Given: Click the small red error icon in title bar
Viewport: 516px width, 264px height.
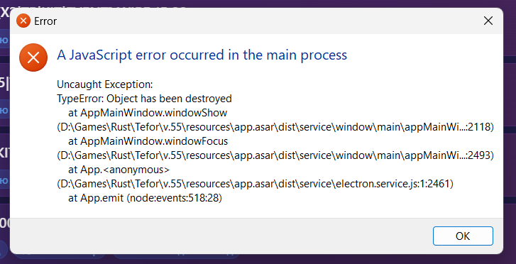Looking at the screenshot, I should click(x=23, y=21).
